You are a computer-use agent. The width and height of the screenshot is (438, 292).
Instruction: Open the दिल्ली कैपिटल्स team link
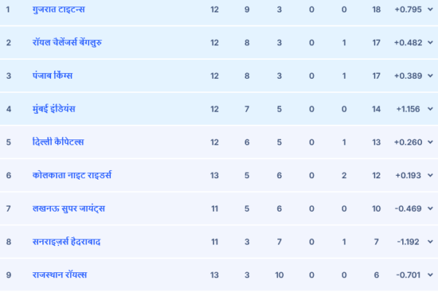coord(58,142)
